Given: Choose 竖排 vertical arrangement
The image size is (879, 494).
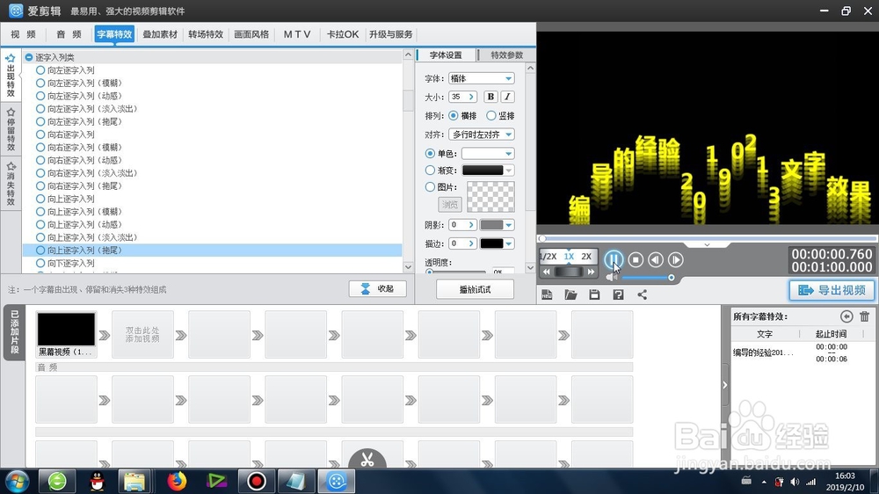Looking at the screenshot, I should [x=491, y=115].
